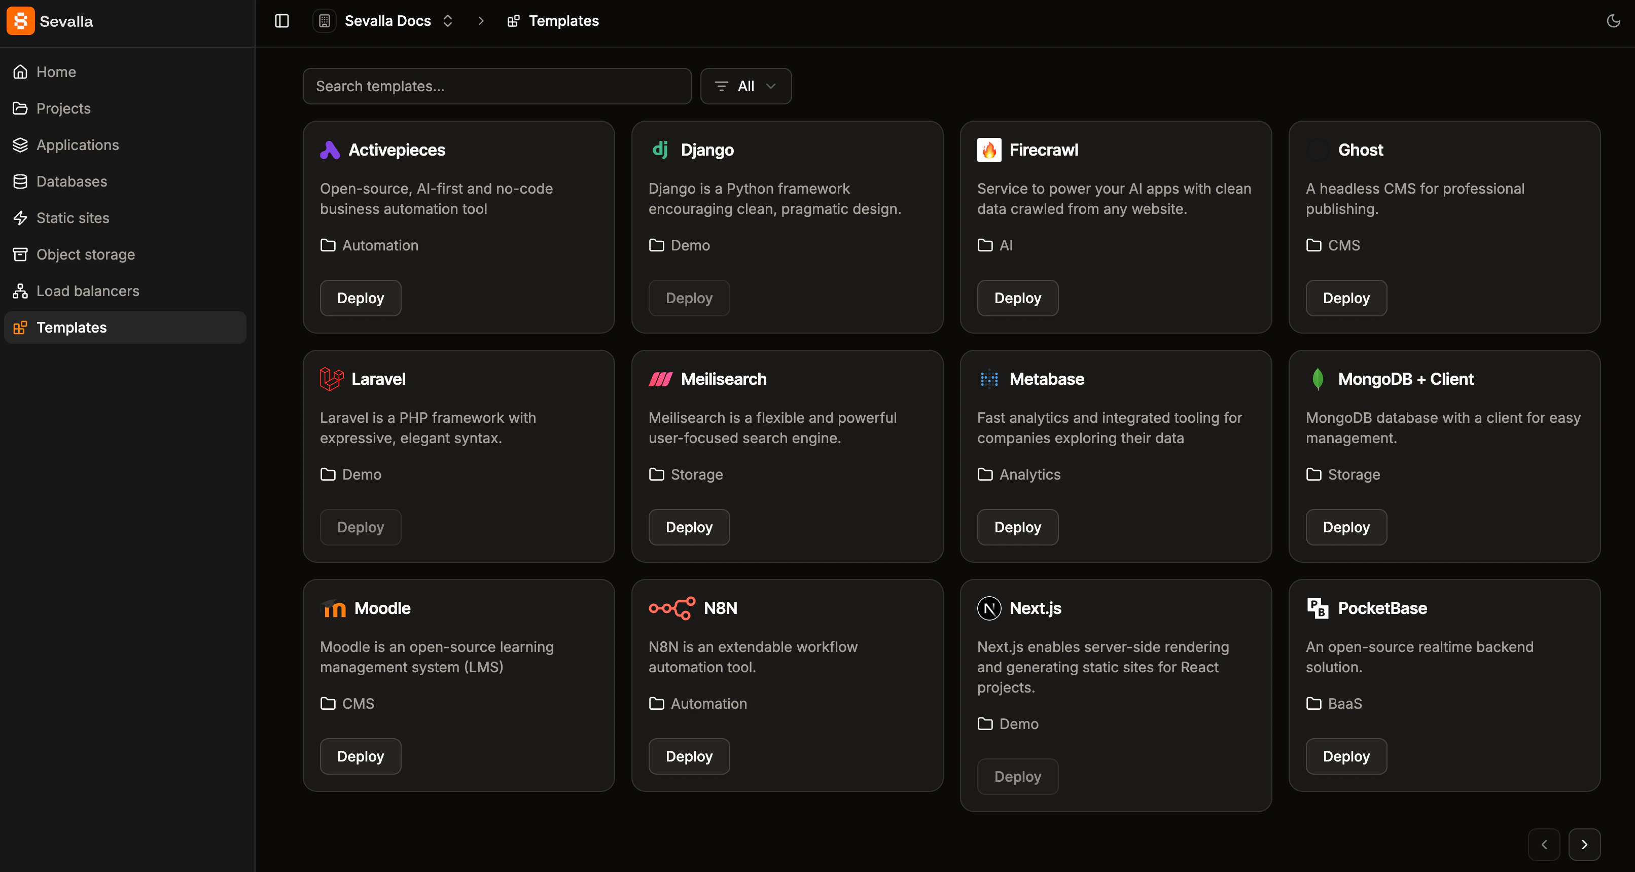This screenshot has height=872, width=1635.
Task: Click the Automation folder icon on Activepieces card
Action: pos(328,245)
